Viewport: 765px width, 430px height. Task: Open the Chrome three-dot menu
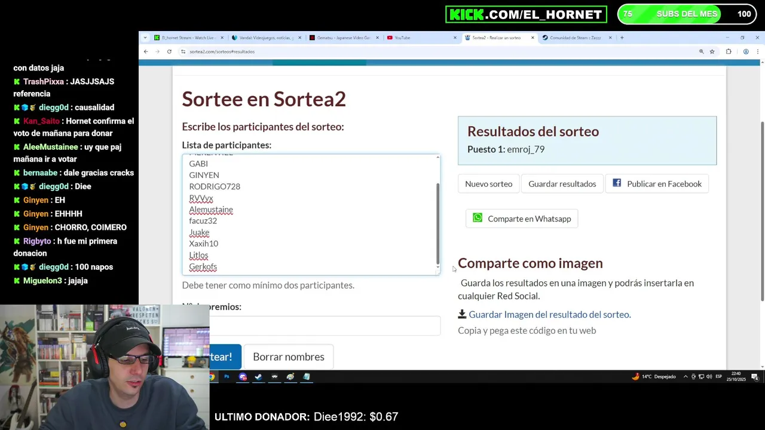[758, 51]
